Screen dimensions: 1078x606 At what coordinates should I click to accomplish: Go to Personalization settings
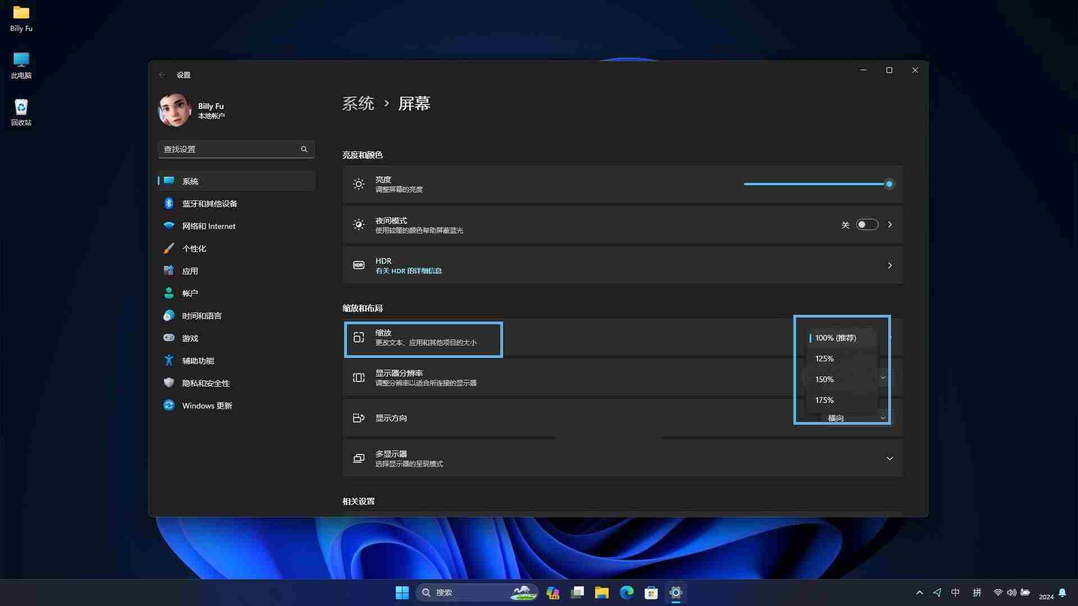194,249
